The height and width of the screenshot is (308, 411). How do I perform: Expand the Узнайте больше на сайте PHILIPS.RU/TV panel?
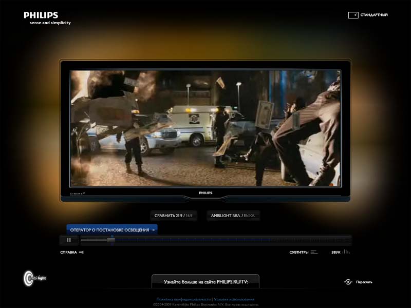[x=206, y=282]
